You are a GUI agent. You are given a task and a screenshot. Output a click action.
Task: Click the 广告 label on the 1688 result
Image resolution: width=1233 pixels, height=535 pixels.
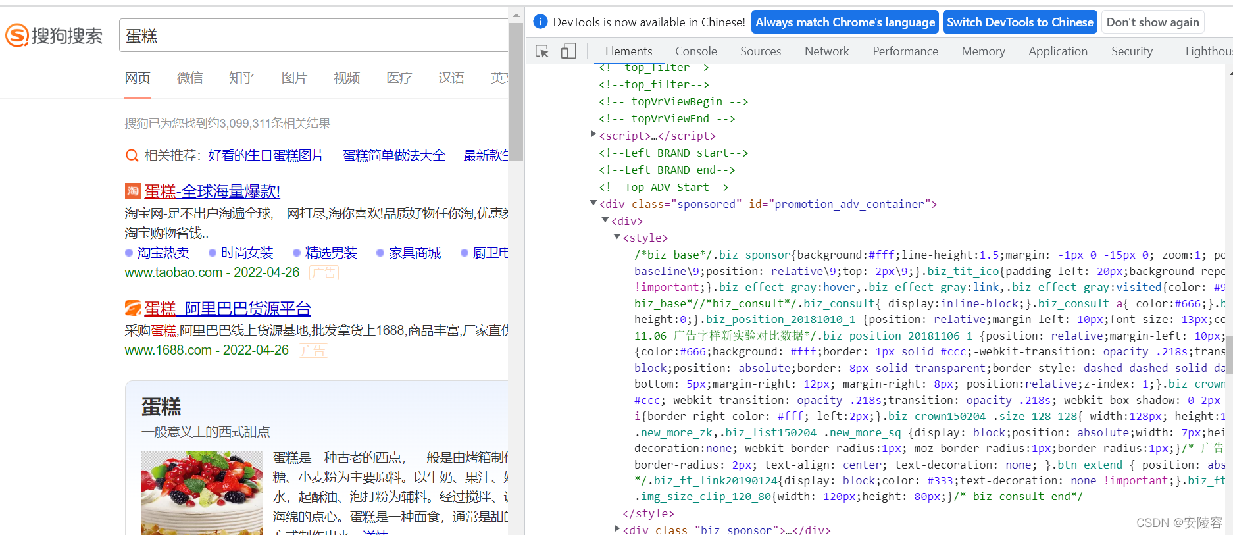(313, 350)
